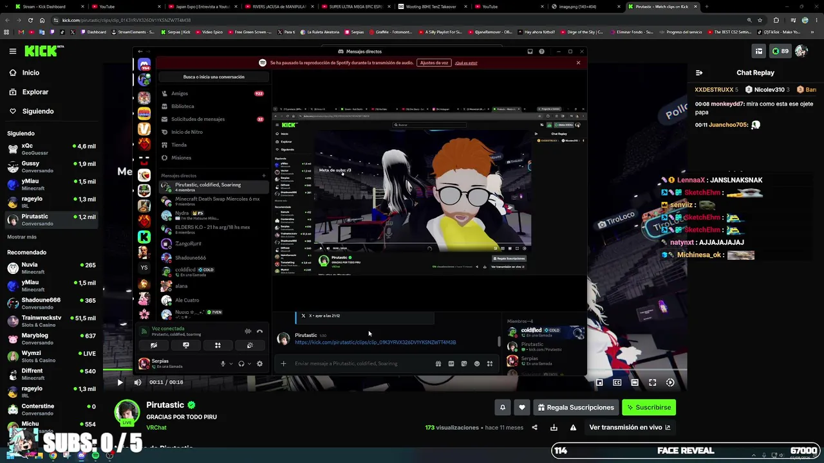The width and height of the screenshot is (824, 463).
Task: Click Ajustes de voz button
Action: pos(434,63)
